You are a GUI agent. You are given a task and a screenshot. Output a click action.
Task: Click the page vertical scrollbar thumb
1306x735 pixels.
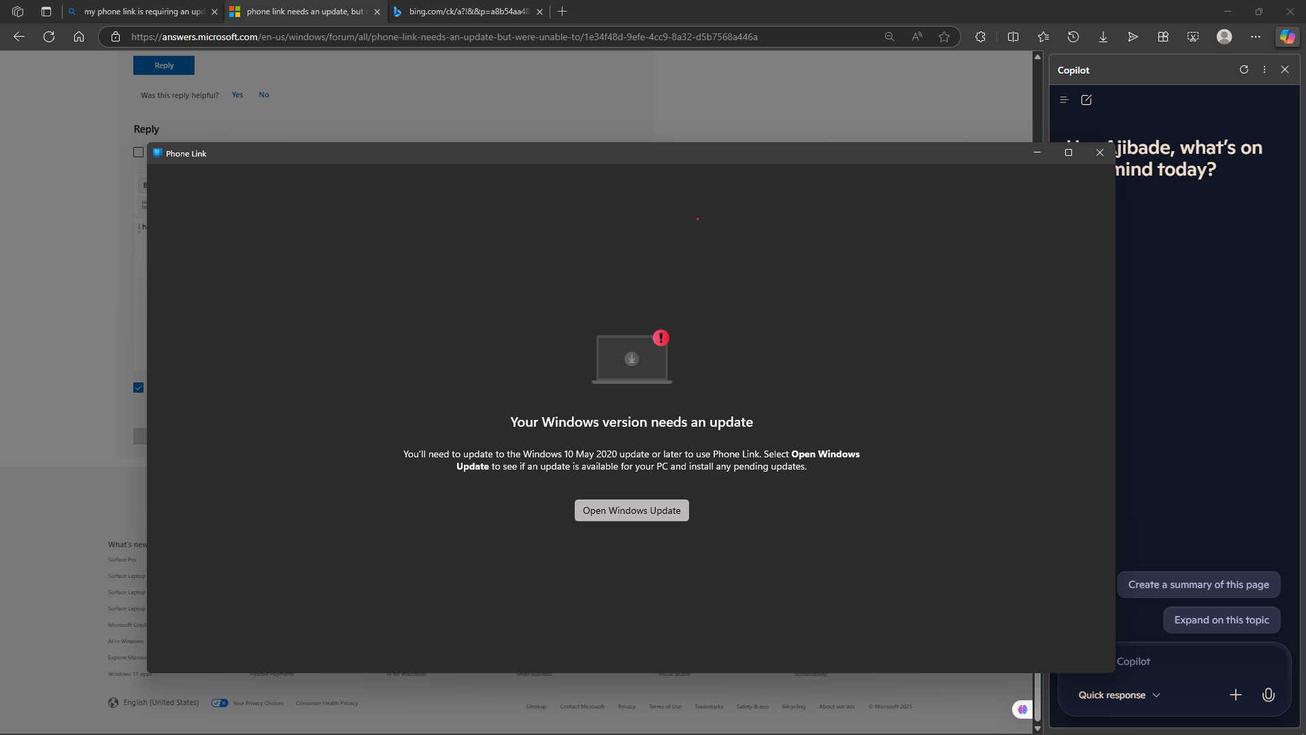pyautogui.click(x=1037, y=694)
